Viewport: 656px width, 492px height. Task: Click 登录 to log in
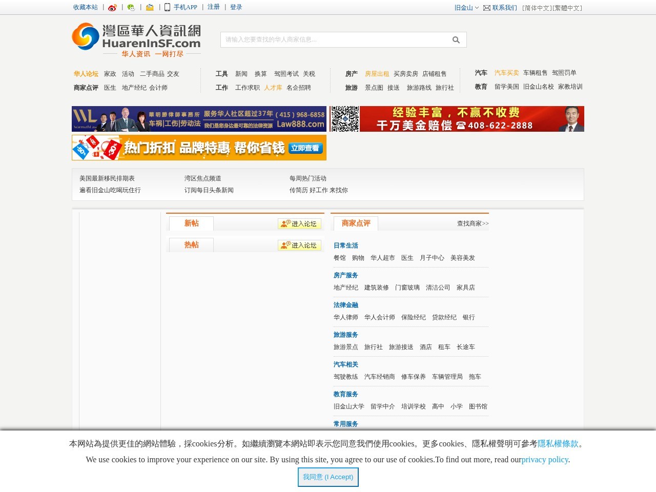coord(236,7)
